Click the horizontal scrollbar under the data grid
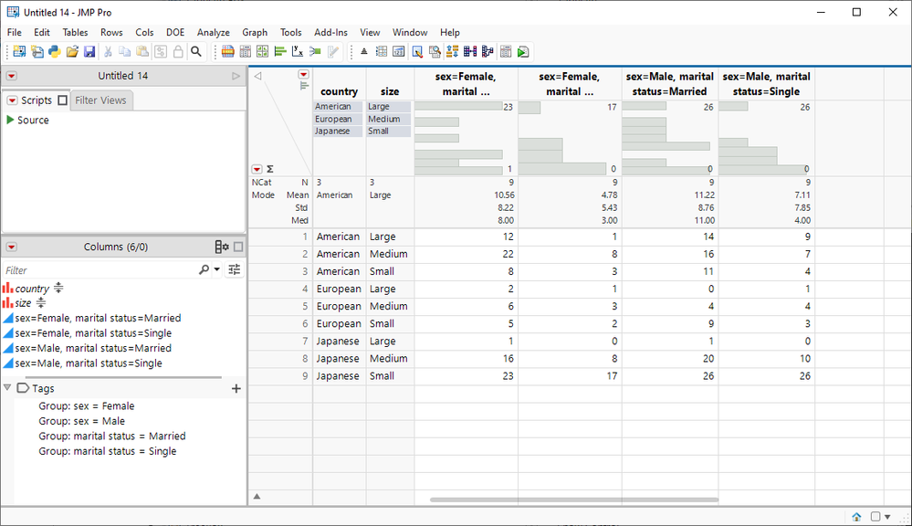The image size is (912, 526). pos(573,500)
